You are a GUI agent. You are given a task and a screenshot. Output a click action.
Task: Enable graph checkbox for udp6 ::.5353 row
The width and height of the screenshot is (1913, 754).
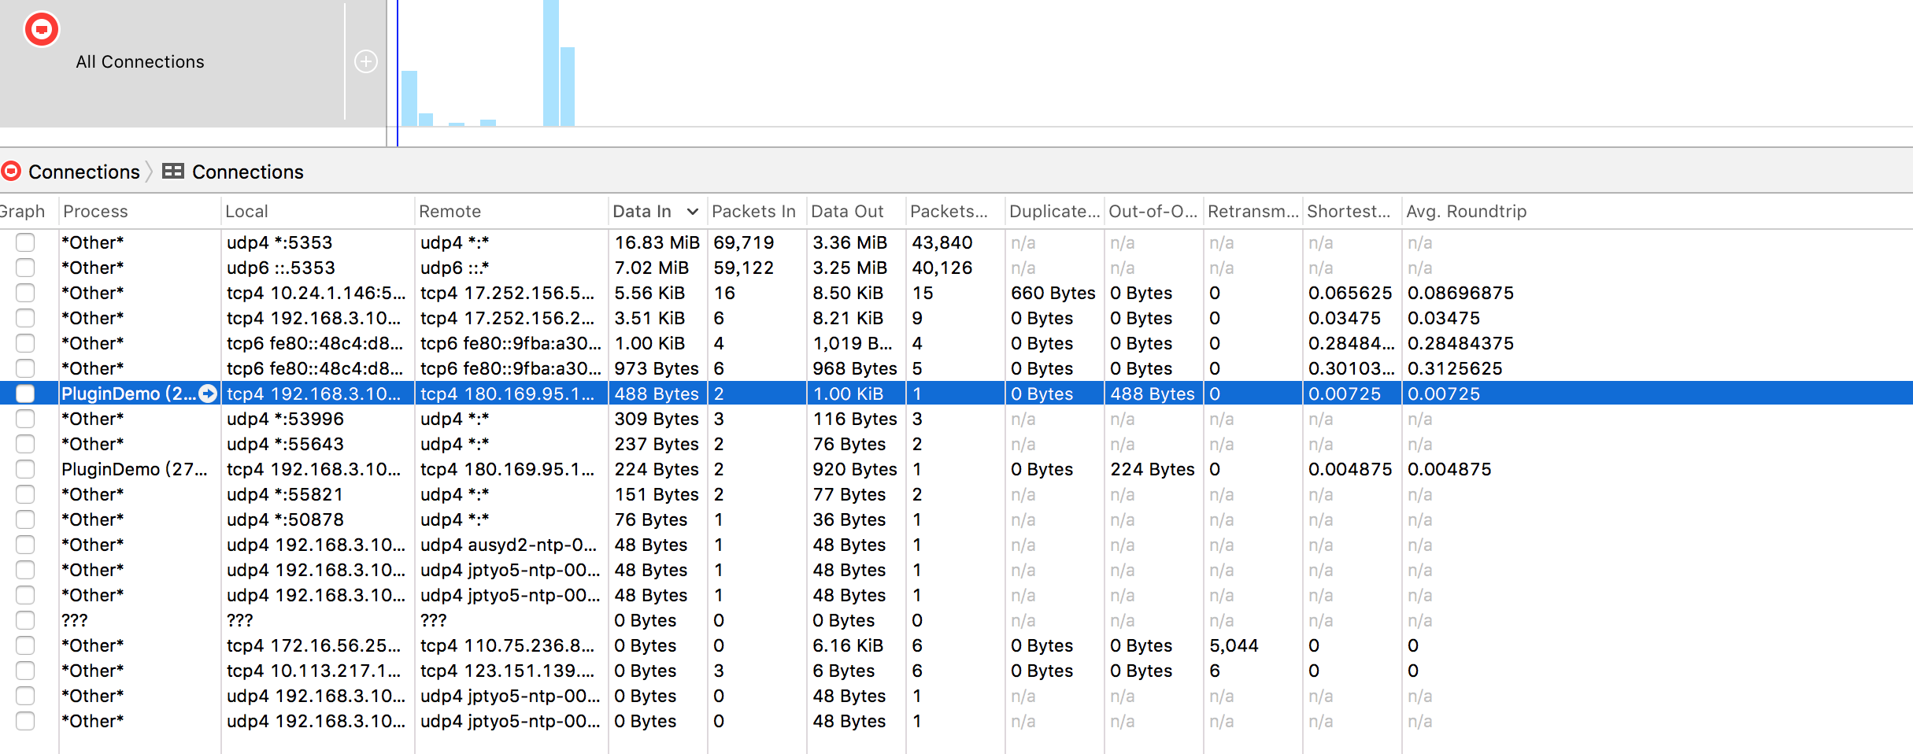tap(25, 268)
